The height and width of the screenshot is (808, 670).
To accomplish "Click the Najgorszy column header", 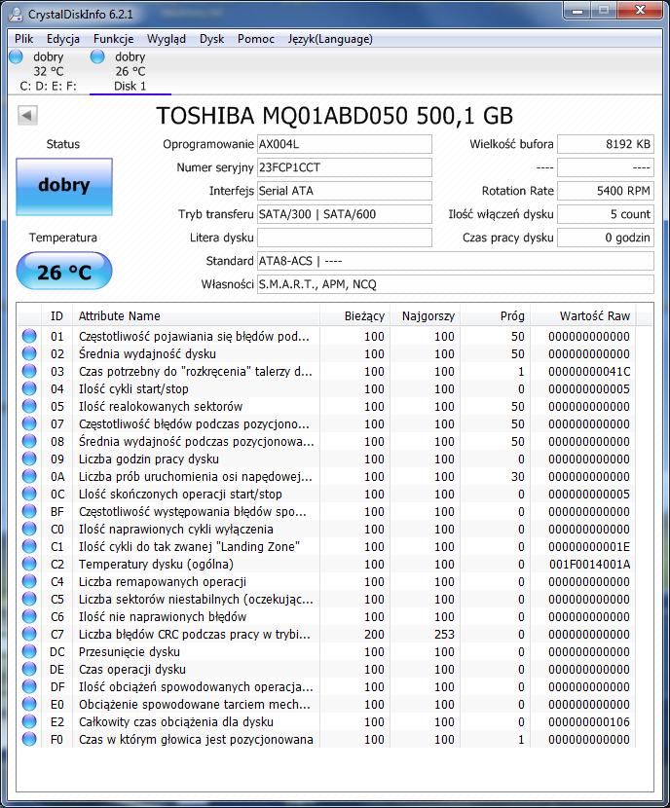I will [x=426, y=315].
